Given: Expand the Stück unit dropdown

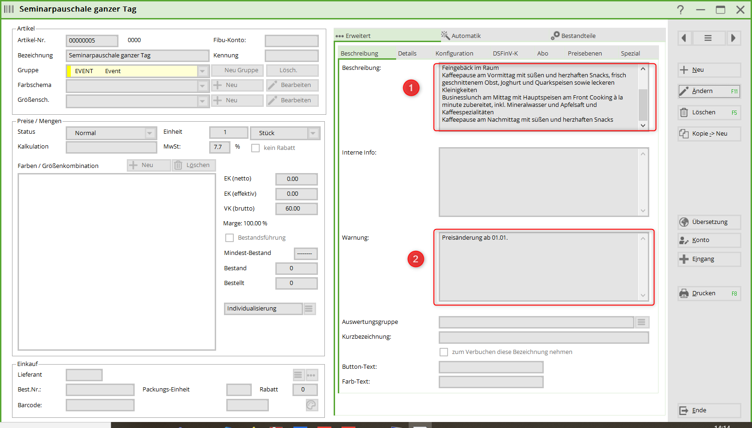Looking at the screenshot, I should pos(313,133).
